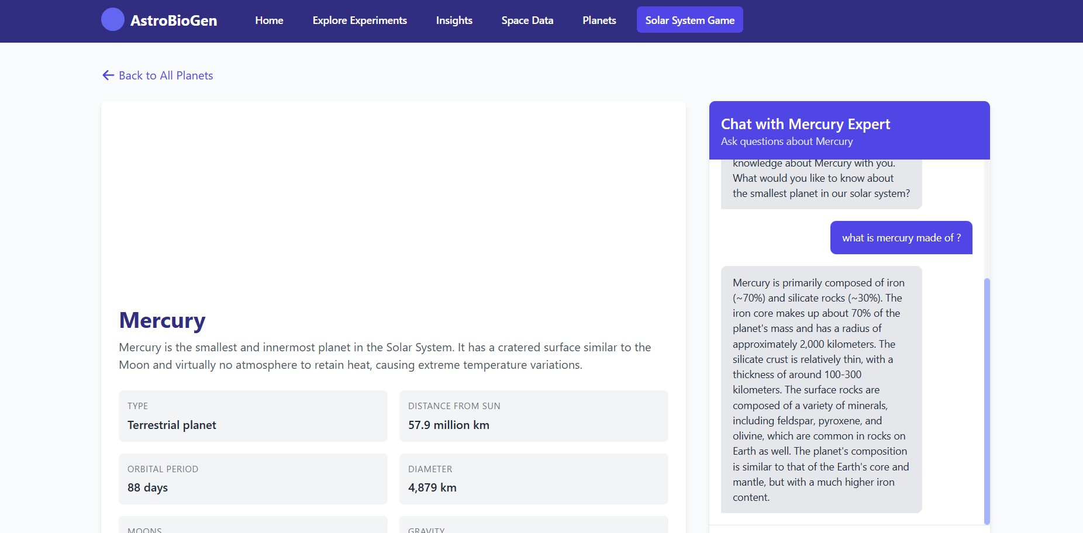
Task: Click the 4,879 km diameter value
Action: click(x=432, y=487)
